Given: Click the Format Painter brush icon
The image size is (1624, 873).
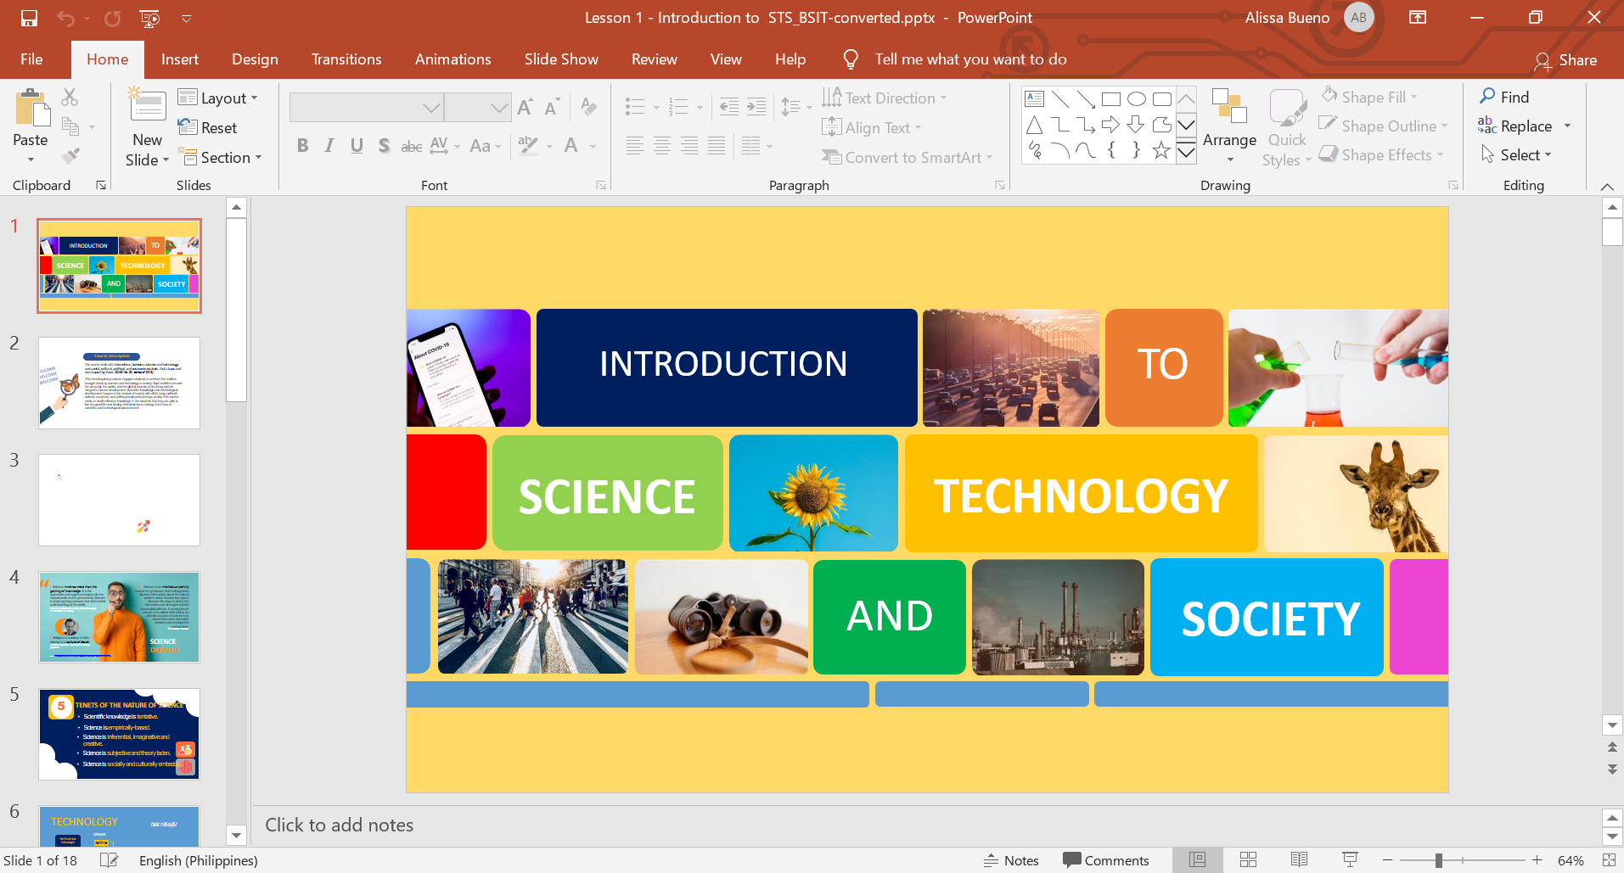Looking at the screenshot, I should coord(70,156).
